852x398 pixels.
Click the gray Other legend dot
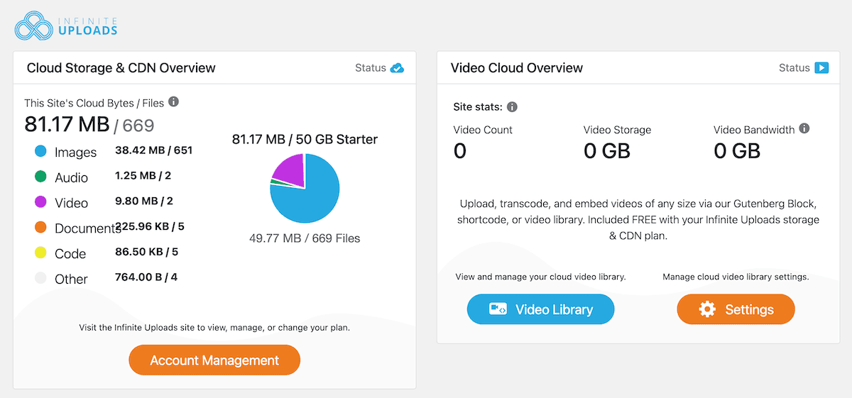40,279
